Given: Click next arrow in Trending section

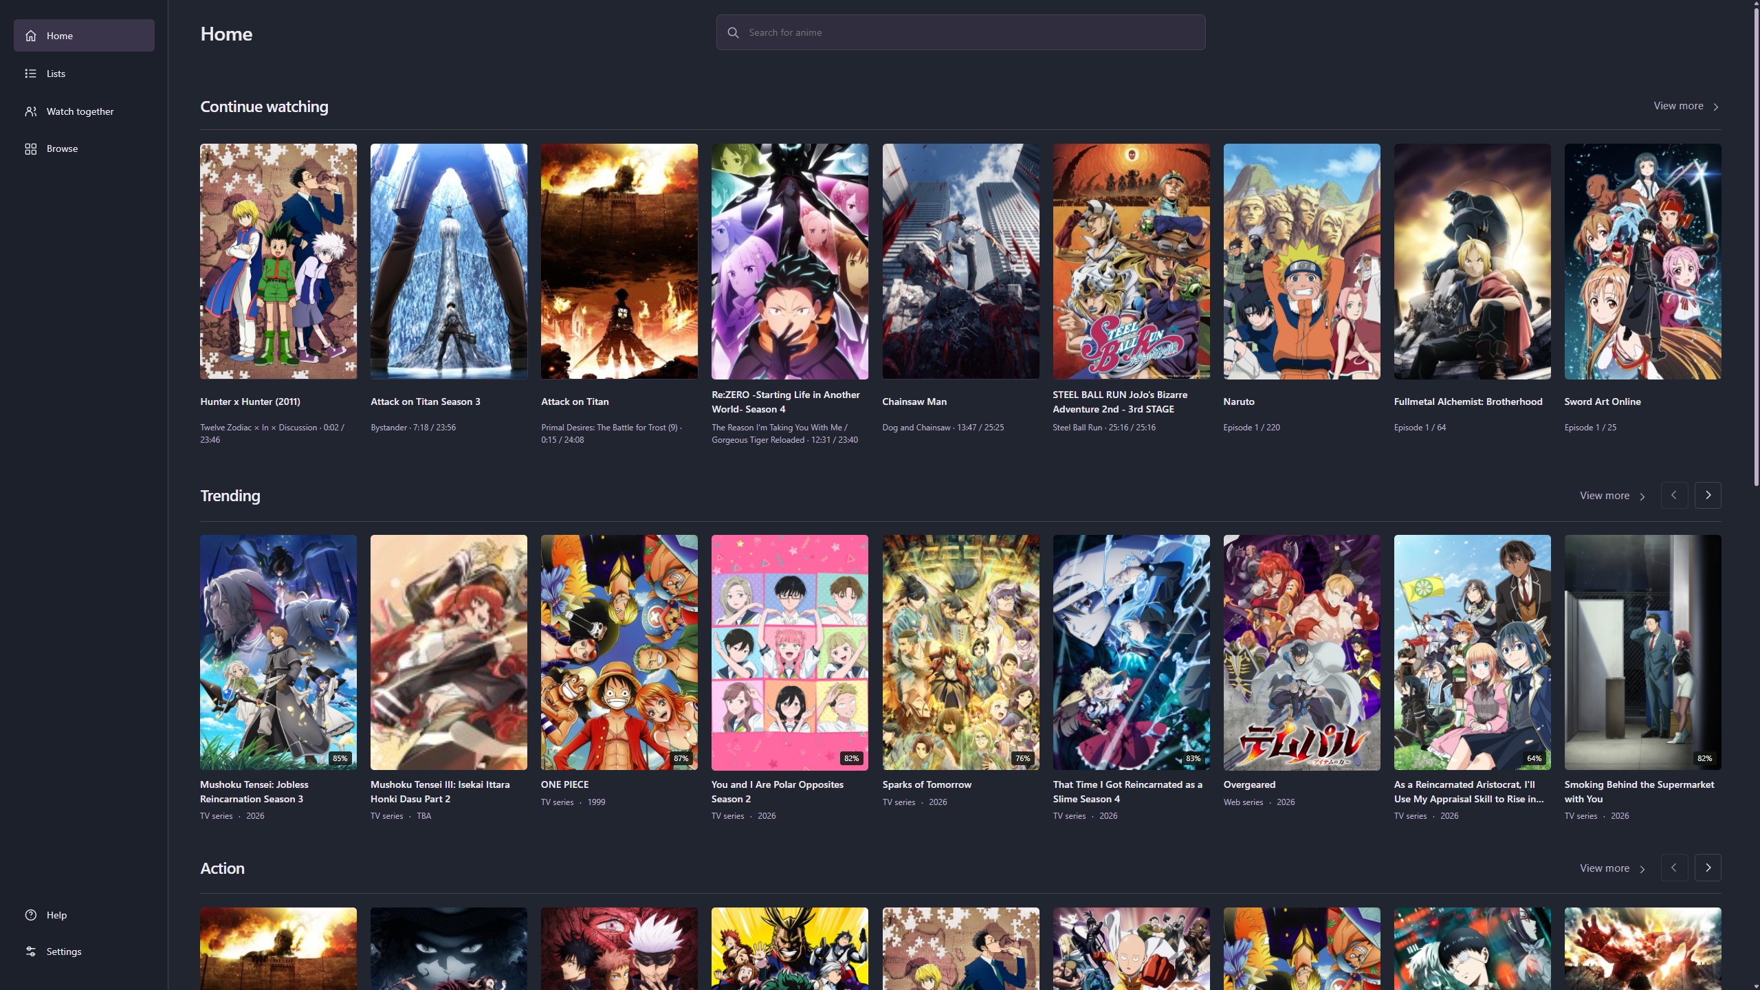Looking at the screenshot, I should coord(1708,495).
